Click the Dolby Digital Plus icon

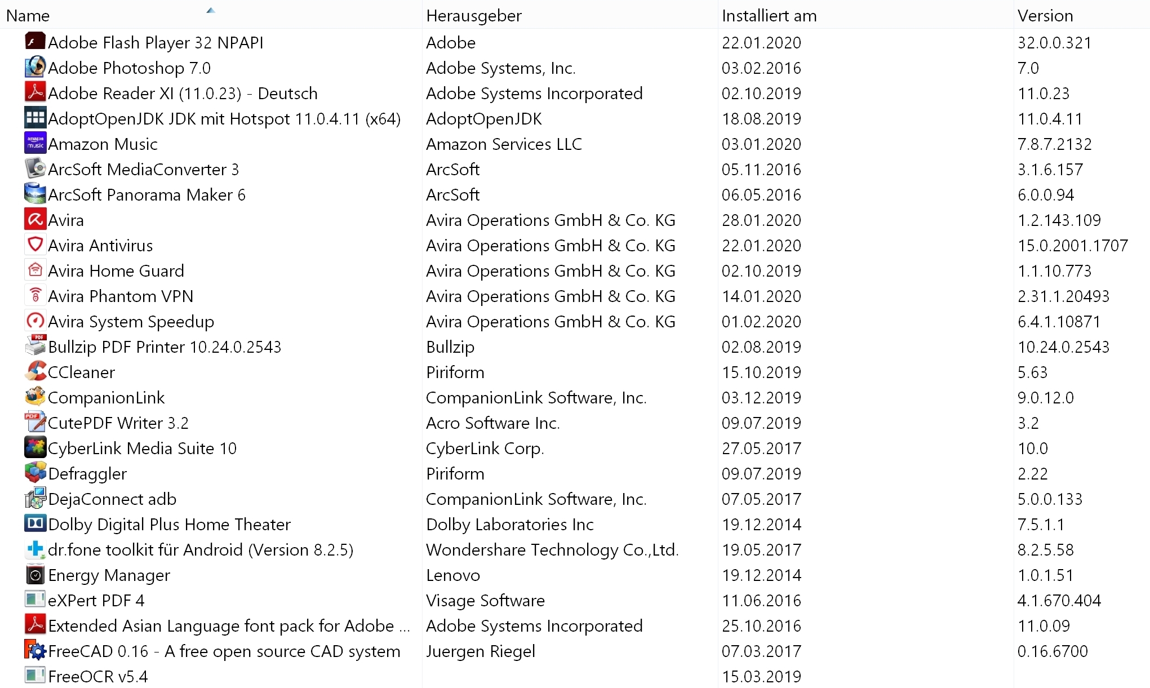click(x=35, y=523)
